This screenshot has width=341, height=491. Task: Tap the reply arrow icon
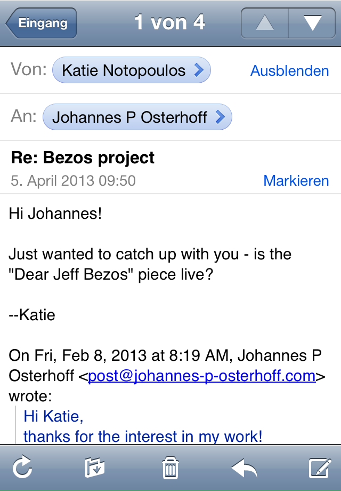pyautogui.click(x=245, y=469)
